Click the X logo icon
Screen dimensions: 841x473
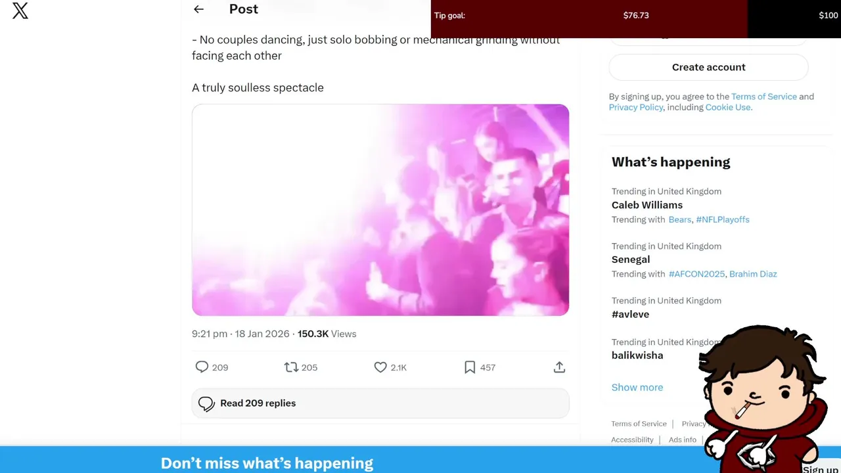click(x=20, y=11)
